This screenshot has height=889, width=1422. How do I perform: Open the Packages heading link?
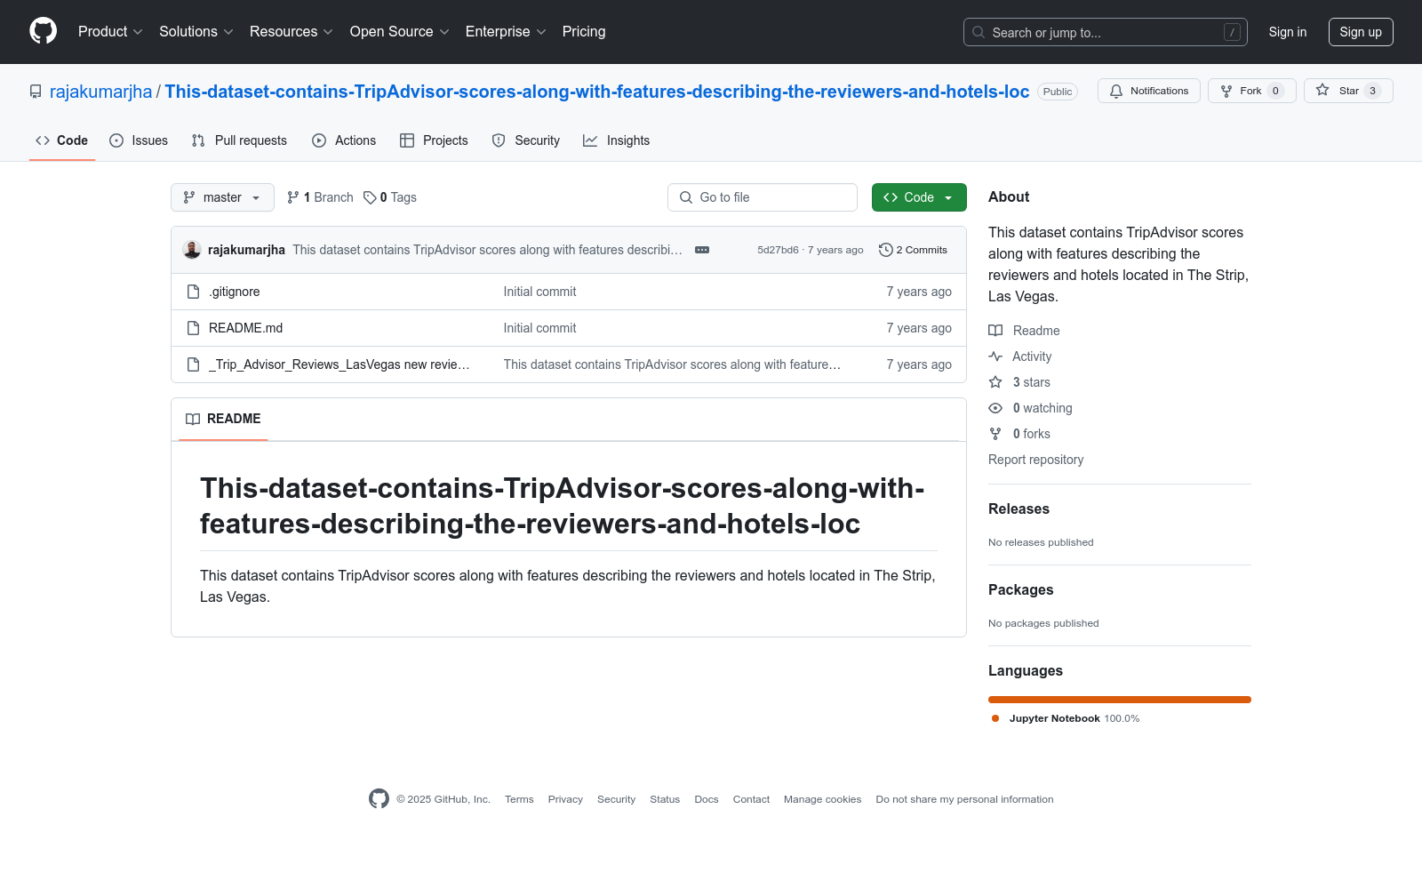tap(1020, 589)
